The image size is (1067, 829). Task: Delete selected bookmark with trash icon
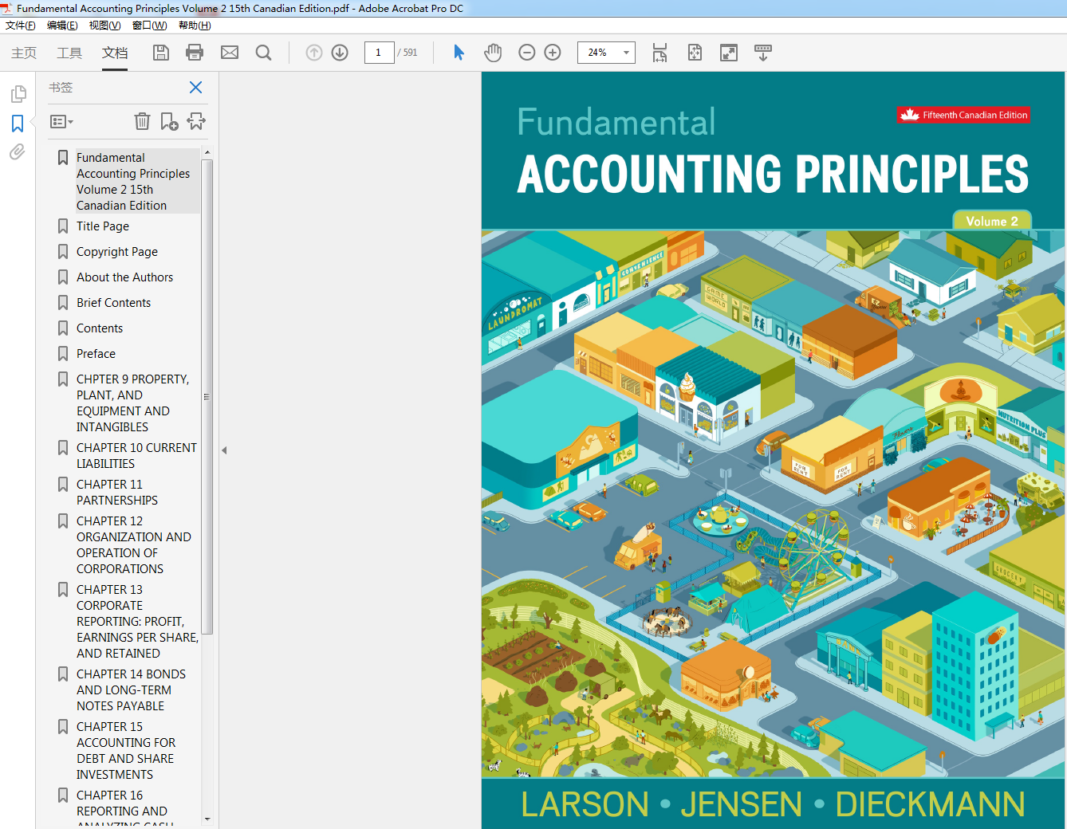point(142,121)
